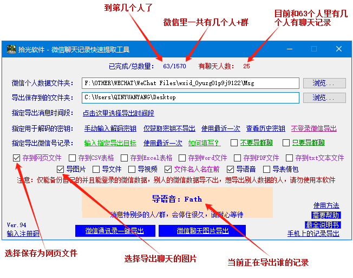
Task: Click 使用最近一次 link for 解码密钥
Action: tap(221, 128)
